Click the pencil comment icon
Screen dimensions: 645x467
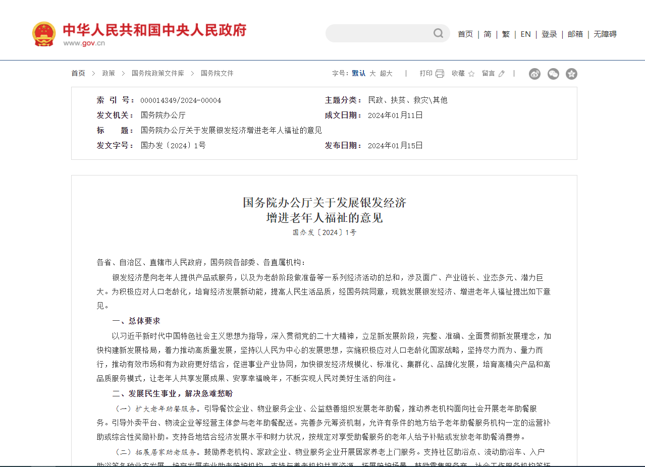click(x=501, y=74)
